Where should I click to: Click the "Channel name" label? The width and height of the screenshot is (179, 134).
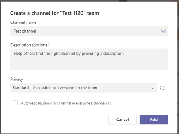[x=23, y=22]
